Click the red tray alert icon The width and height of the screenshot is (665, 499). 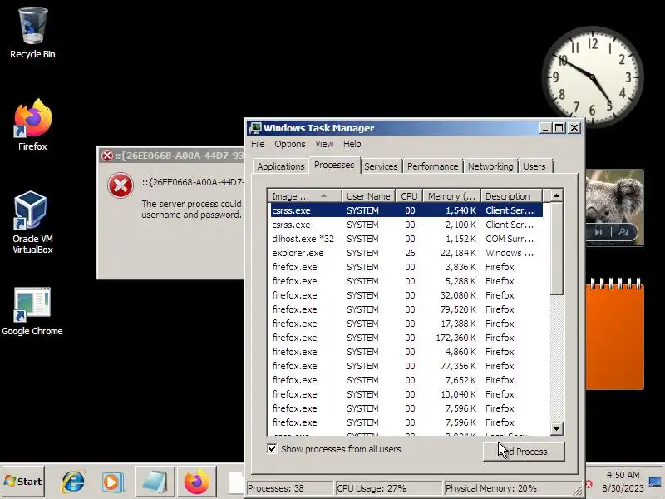[x=589, y=484]
